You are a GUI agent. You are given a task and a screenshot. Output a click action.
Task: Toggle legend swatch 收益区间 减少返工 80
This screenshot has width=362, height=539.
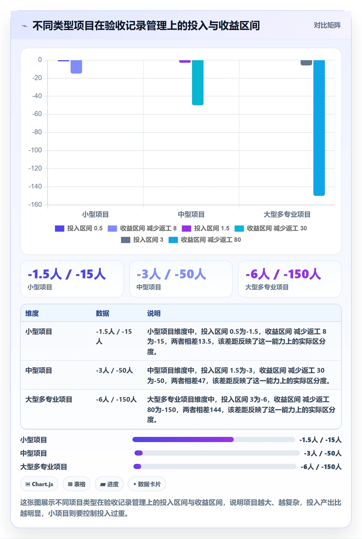tap(173, 240)
